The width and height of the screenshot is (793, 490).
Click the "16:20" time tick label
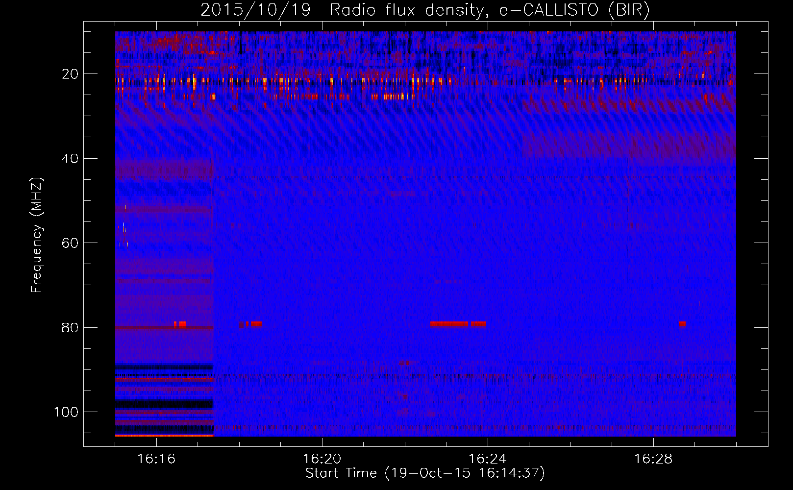[x=322, y=459]
